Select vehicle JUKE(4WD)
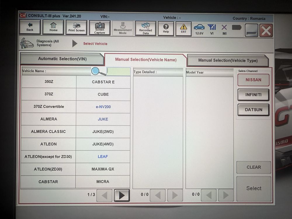The height and width of the screenshot is (219, 292). (103, 144)
